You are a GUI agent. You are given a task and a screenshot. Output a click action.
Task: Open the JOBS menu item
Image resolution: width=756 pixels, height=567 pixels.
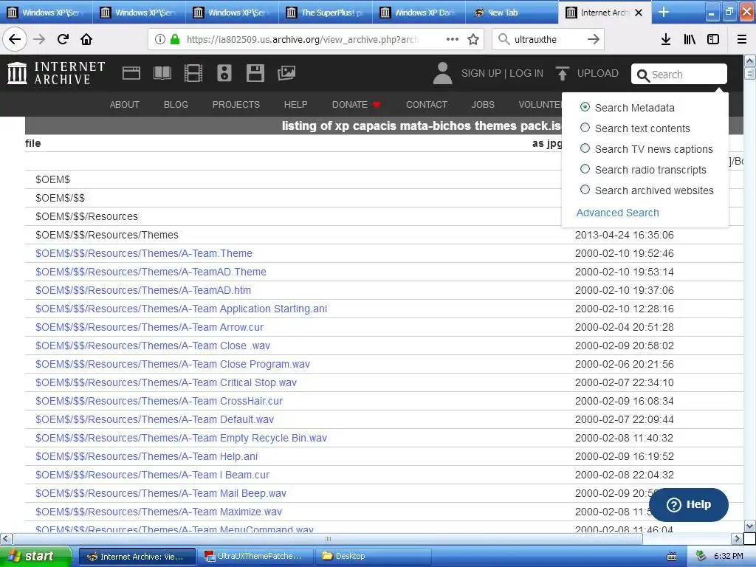tap(483, 105)
